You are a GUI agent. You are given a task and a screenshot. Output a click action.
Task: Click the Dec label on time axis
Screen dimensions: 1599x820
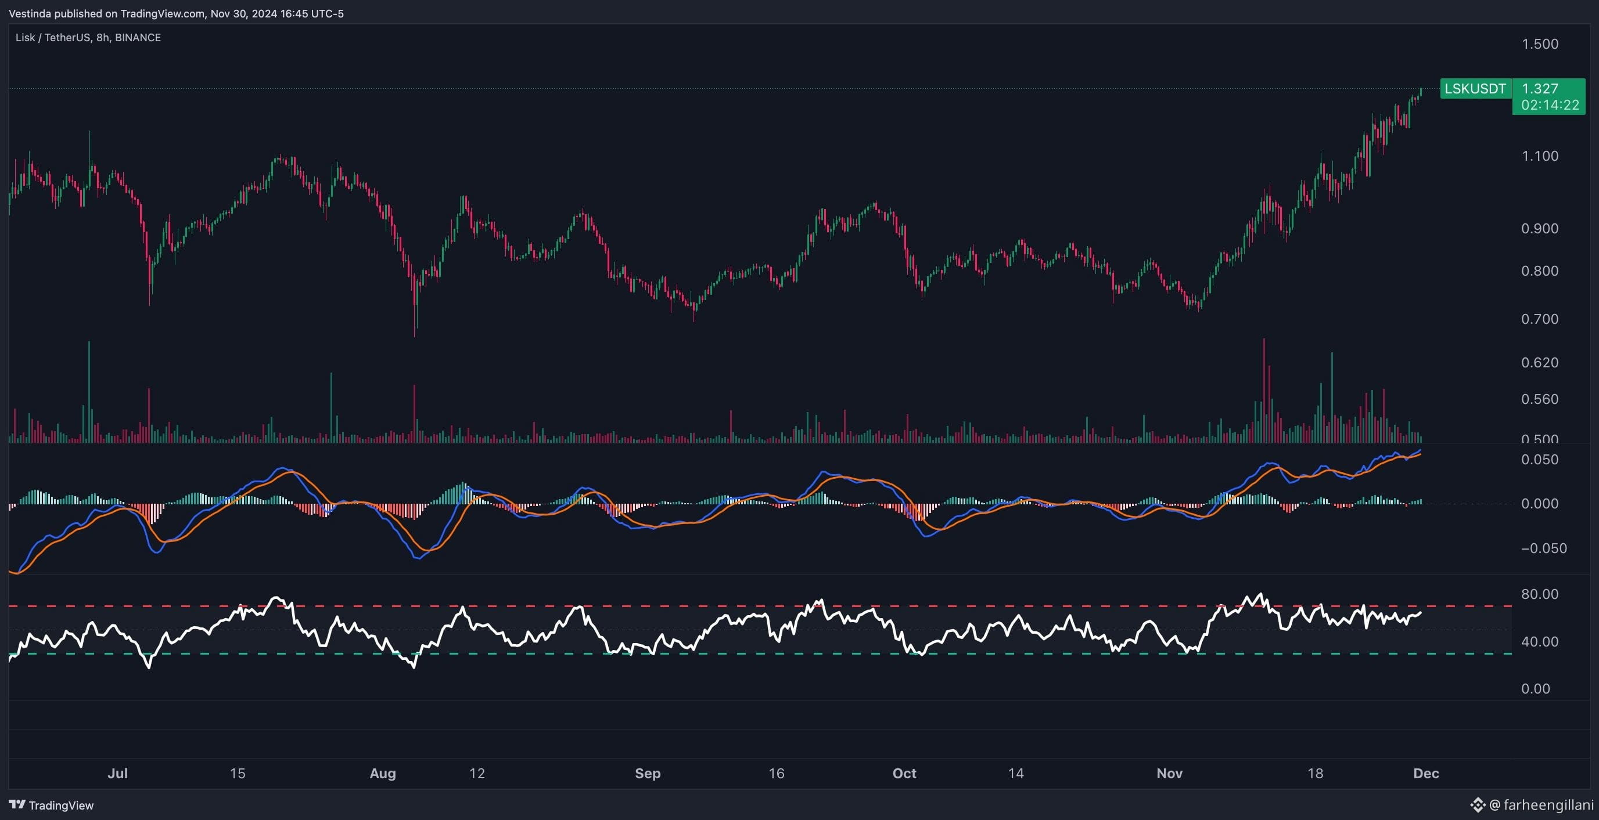[x=1426, y=774]
